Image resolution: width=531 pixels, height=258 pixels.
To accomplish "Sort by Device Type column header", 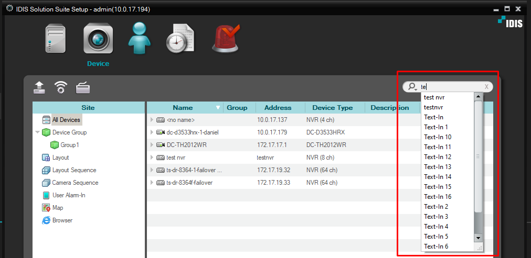I will [x=332, y=108].
